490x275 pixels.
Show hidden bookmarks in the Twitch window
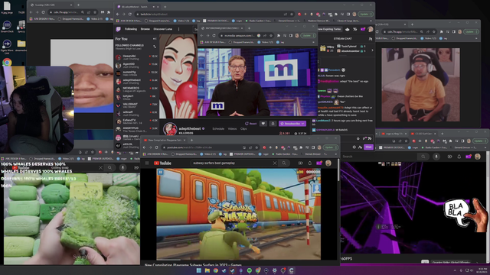coord(371,21)
